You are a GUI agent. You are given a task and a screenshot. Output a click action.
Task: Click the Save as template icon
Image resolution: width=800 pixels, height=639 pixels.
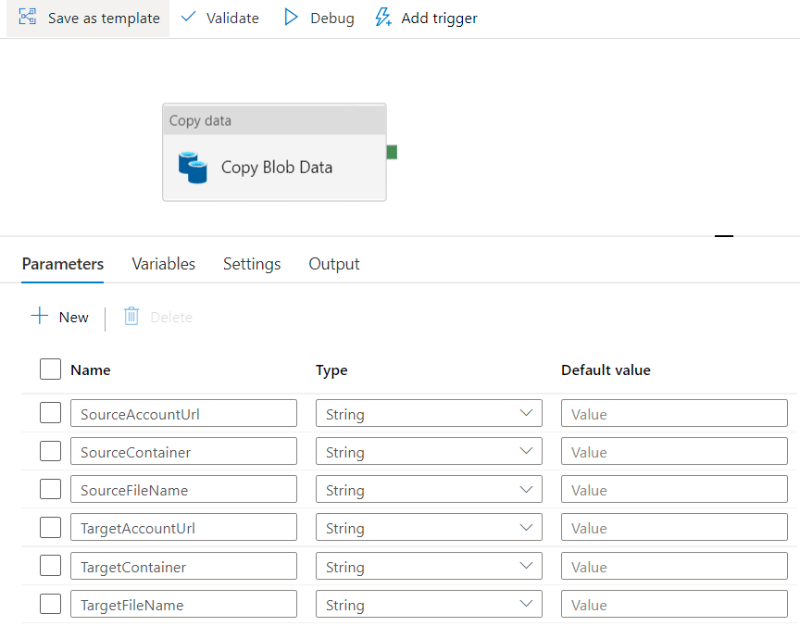coord(25,18)
